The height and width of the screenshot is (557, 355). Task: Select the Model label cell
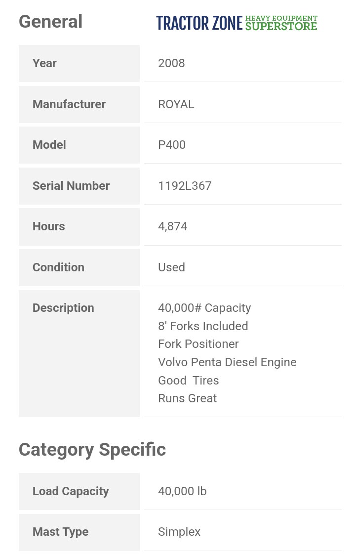click(79, 145)
